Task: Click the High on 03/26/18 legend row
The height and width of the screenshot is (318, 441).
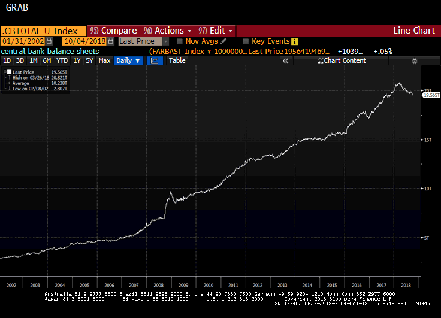Action: pyautogui.click(x=40, y=78)
